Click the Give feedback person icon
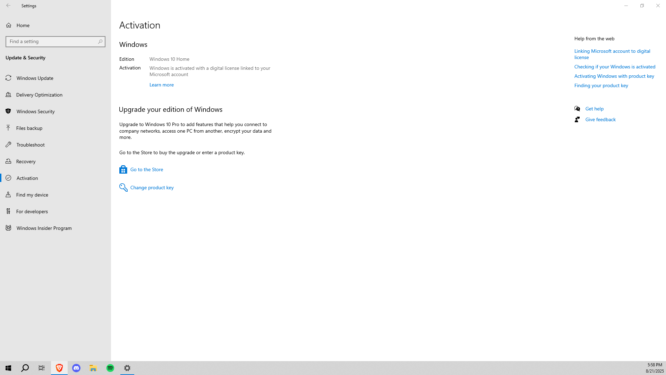This screenshot has height=375, width=666. 577,119
